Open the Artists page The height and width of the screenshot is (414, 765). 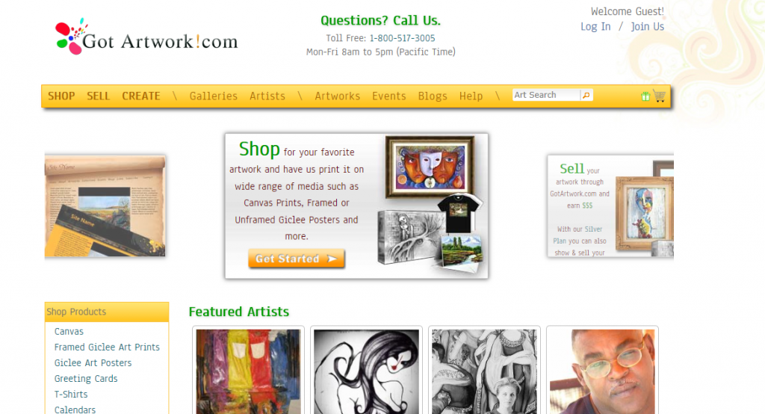coord(267,96)
